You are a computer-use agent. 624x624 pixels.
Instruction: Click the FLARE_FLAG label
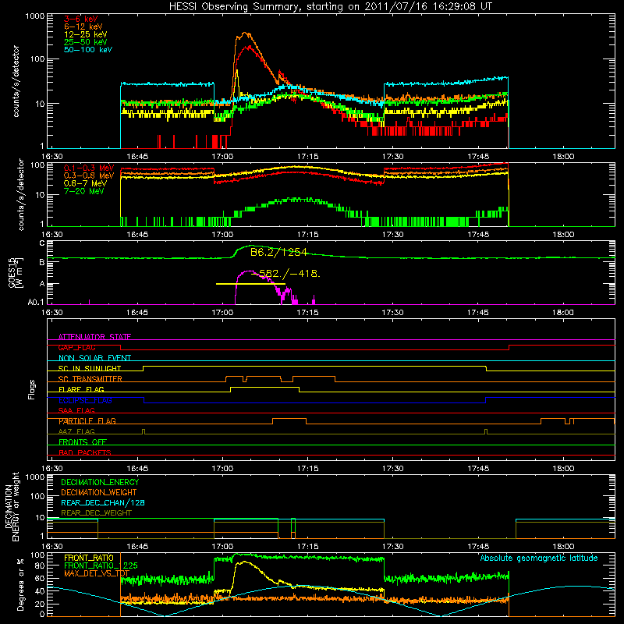(81, 389)
